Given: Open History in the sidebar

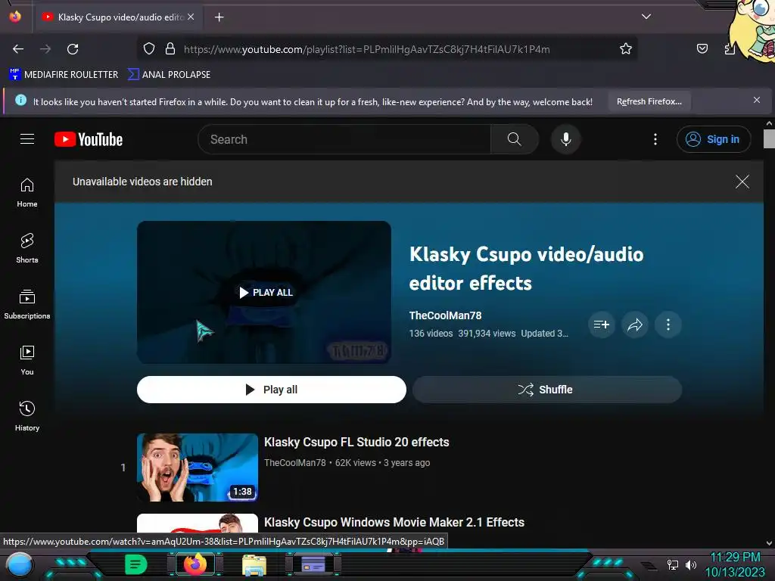Looking at the screenshot, I should pyautogui.click(x=27, y=417).
